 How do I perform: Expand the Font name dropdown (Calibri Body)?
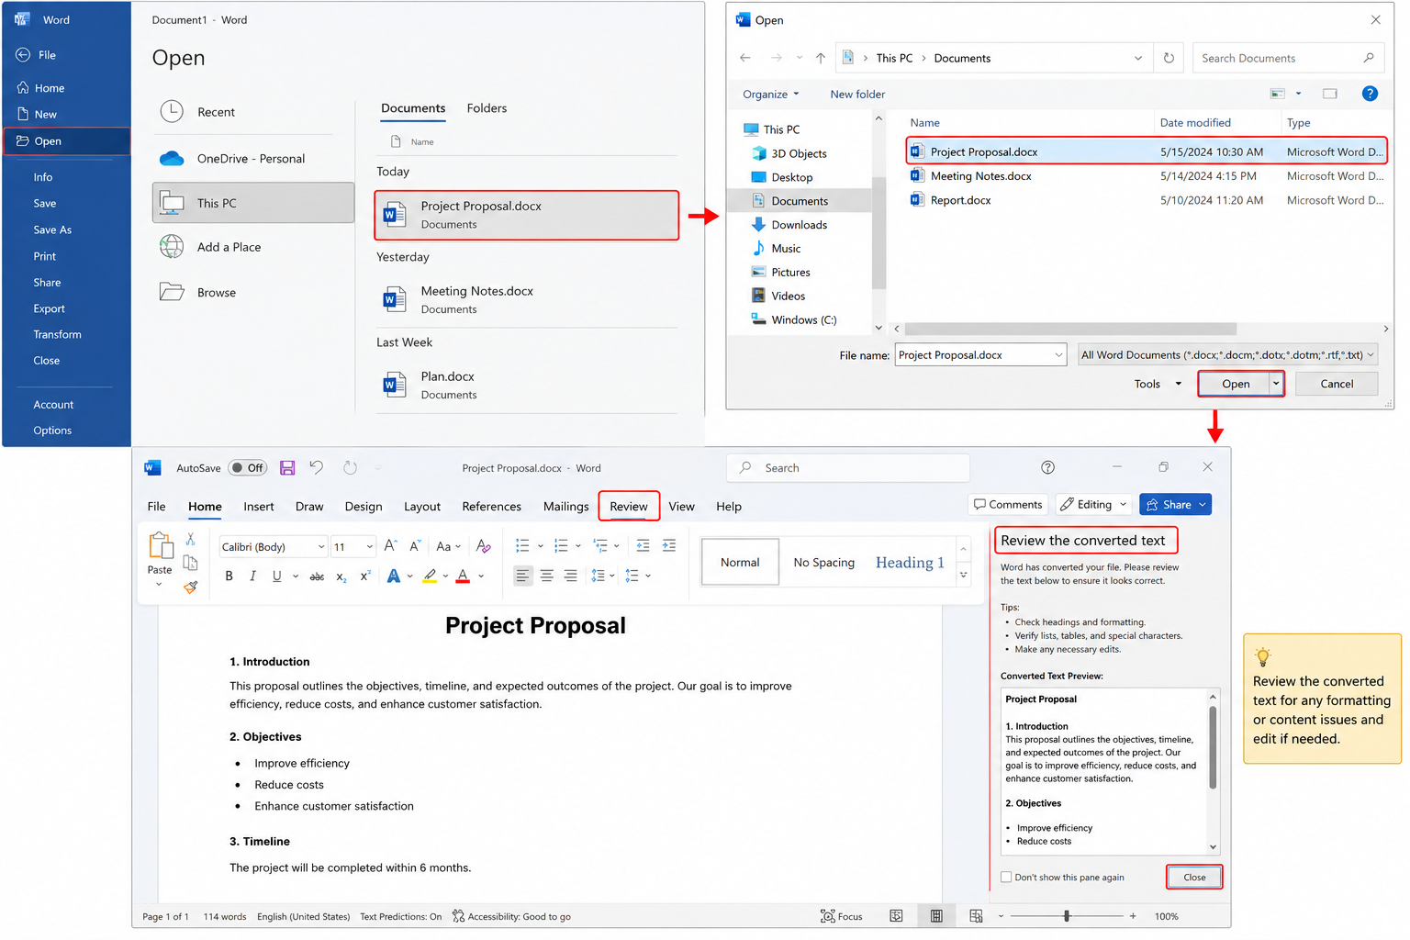pos(321,547)
